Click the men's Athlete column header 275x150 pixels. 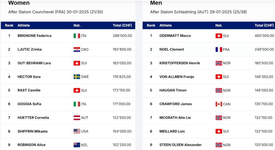pos(166,25)
